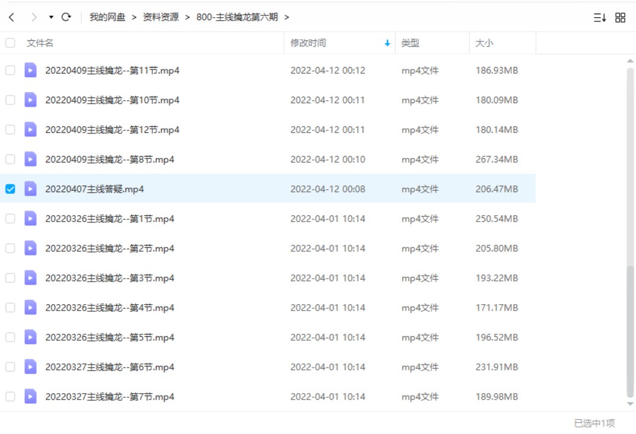Click video icon of 第3节.mp4
636x434 pixels.
coord(30,277)
